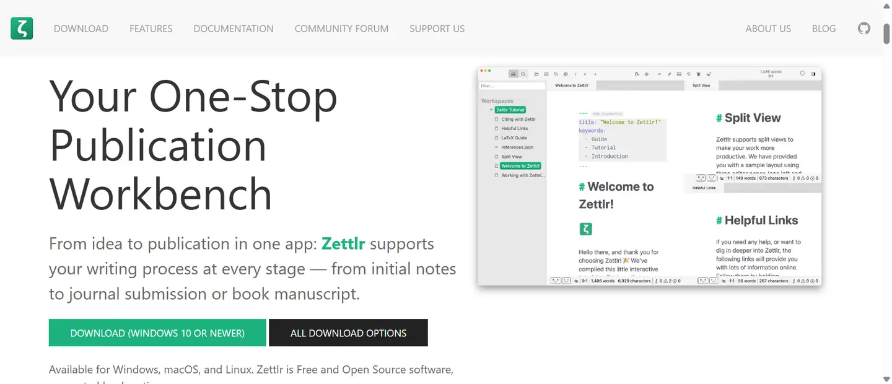Visit the COMMUNITY FORUM link
The image size is (892, 384).
click(x=341, y=28)
